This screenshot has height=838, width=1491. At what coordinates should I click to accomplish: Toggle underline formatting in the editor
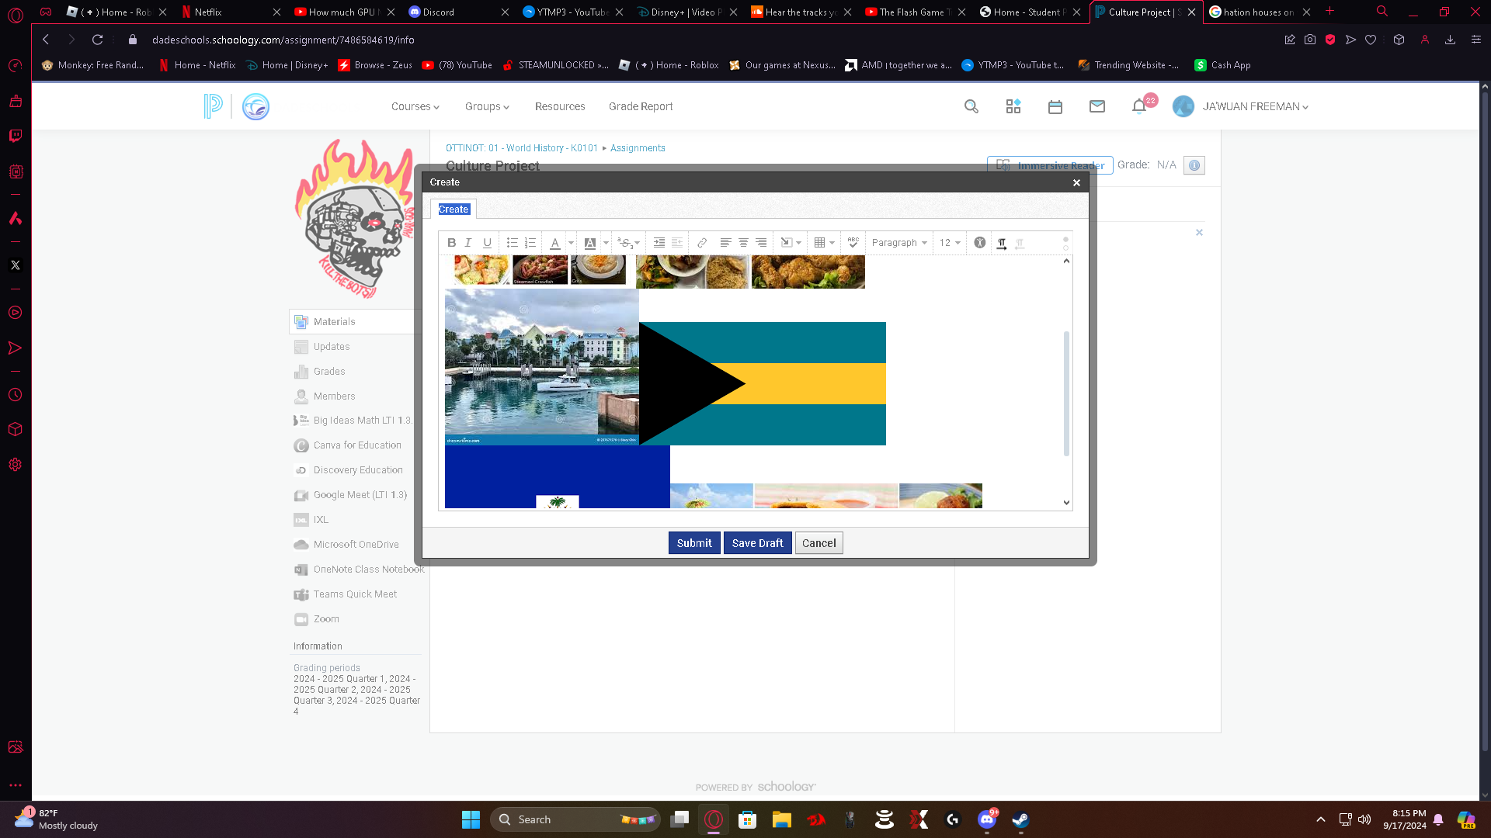(x=487, y=243)
